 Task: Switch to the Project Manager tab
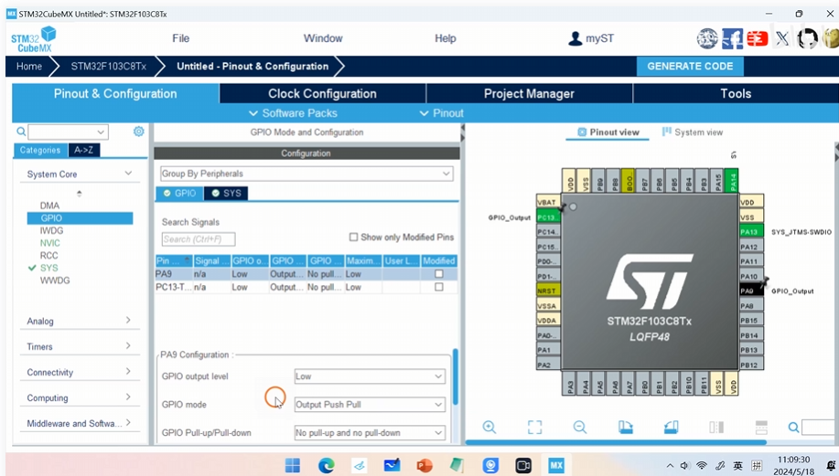(x=529, y=93)
